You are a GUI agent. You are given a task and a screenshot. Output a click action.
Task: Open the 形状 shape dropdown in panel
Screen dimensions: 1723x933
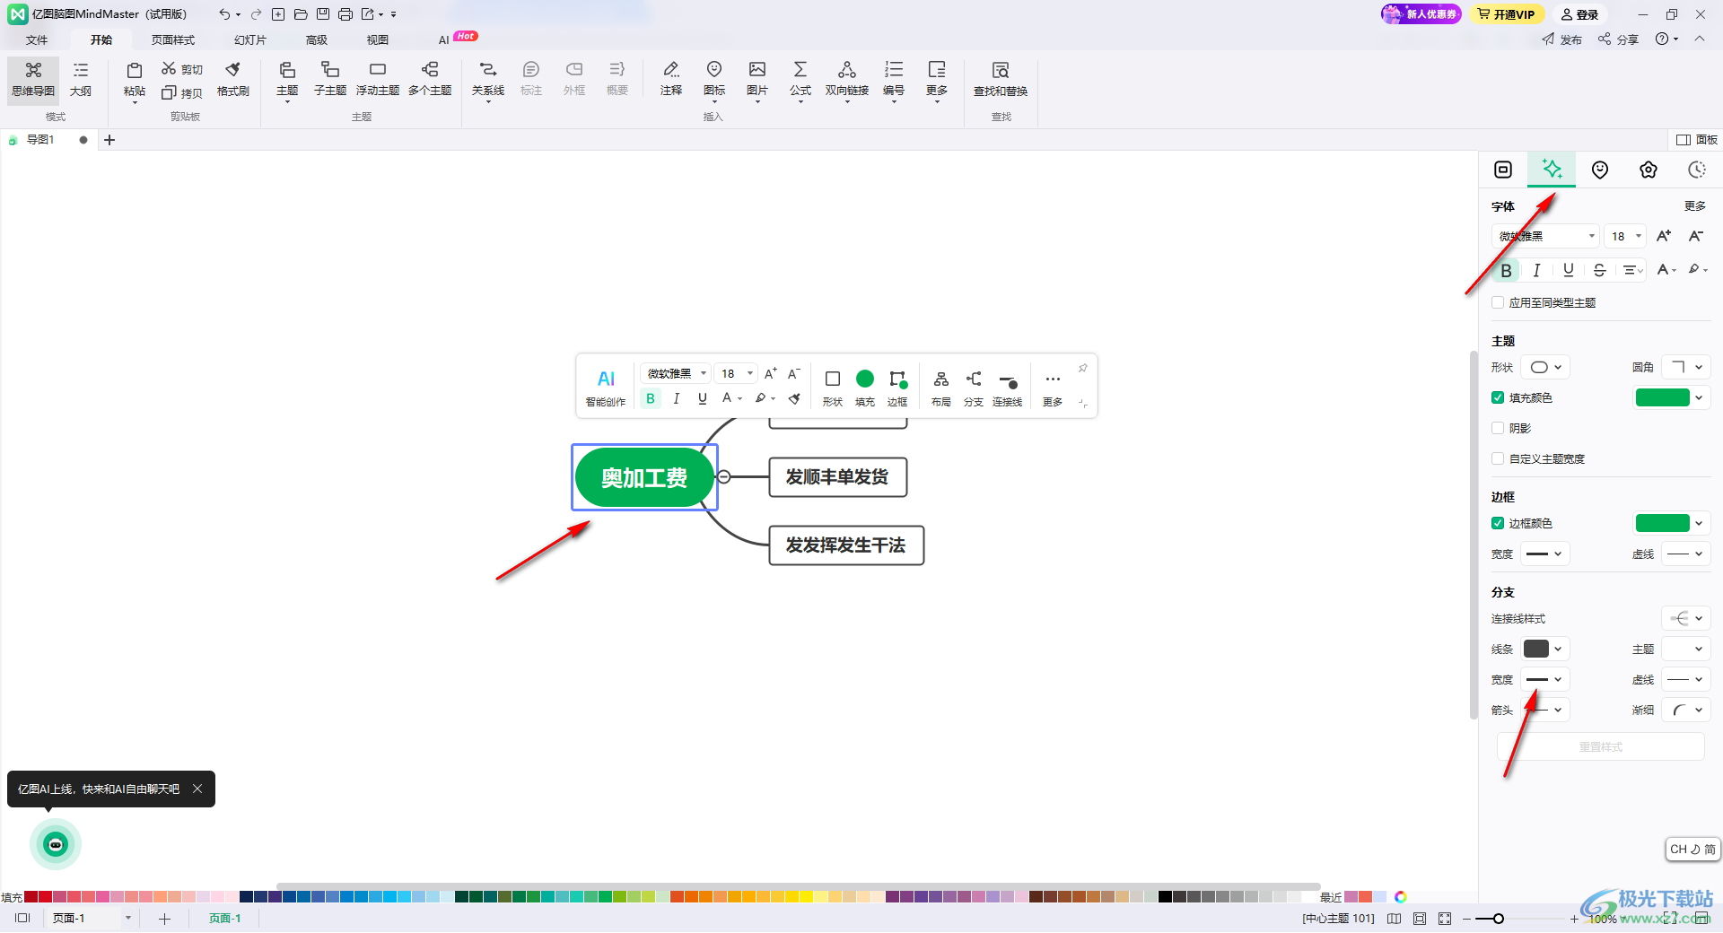point(1545,367)
